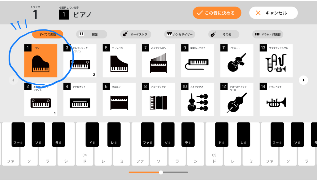Select the トランペット trumpet instrument

pyautogui.click(x=276, y=99)
